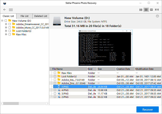The width and height of the screenshot is (162, 114).
Task: Click the 3.PNG deleted file icon
Action: point(59,93)
